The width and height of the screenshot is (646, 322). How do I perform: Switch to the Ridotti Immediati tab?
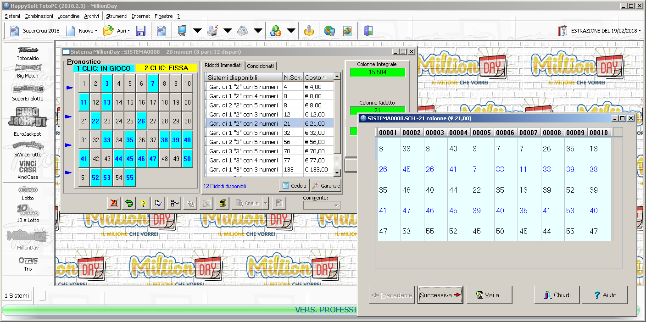click(x=223, y=65)
